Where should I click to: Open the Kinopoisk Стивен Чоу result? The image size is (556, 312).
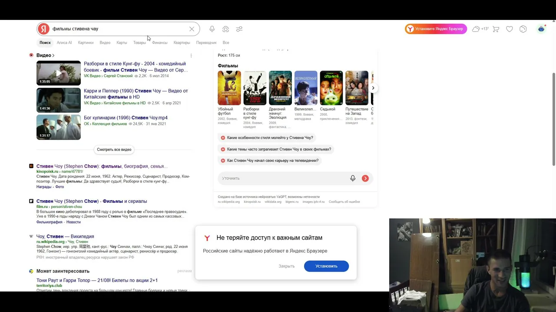[x=102, y=166]
